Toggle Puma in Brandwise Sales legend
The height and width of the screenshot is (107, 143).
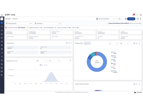tap(114, 56)
